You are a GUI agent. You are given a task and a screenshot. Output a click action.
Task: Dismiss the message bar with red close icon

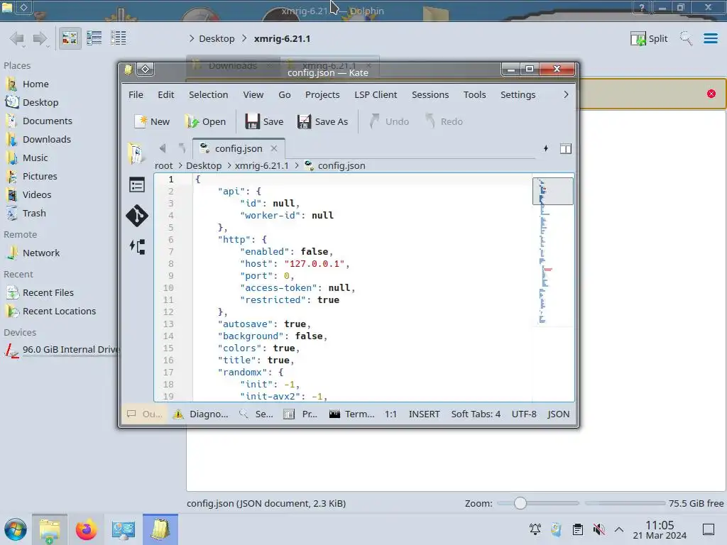(711, 94)
